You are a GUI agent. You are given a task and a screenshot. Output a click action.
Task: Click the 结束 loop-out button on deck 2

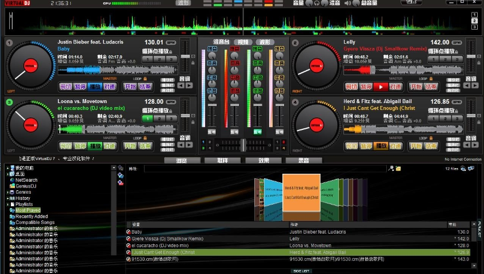point(431,87)
